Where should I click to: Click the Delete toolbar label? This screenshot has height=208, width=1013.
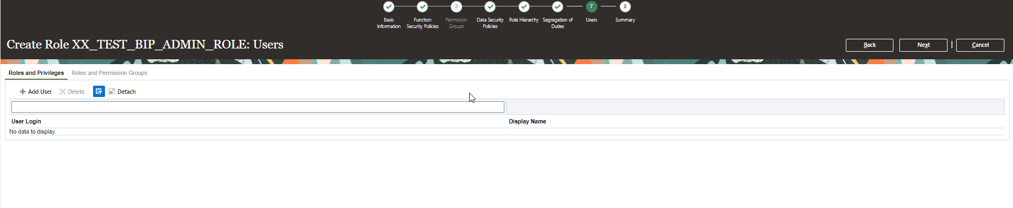76,92
